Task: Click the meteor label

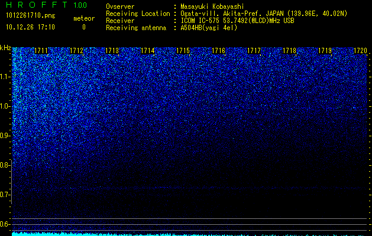Action: pyautogui.click(x=84, y=18)
